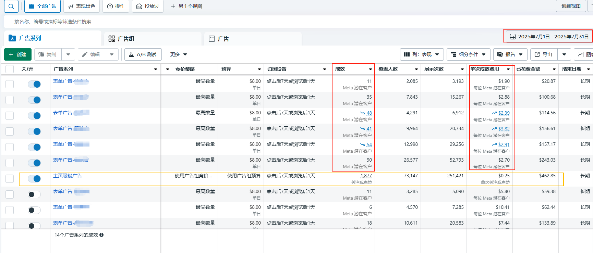Click the 复制 button

coord(48,54)
